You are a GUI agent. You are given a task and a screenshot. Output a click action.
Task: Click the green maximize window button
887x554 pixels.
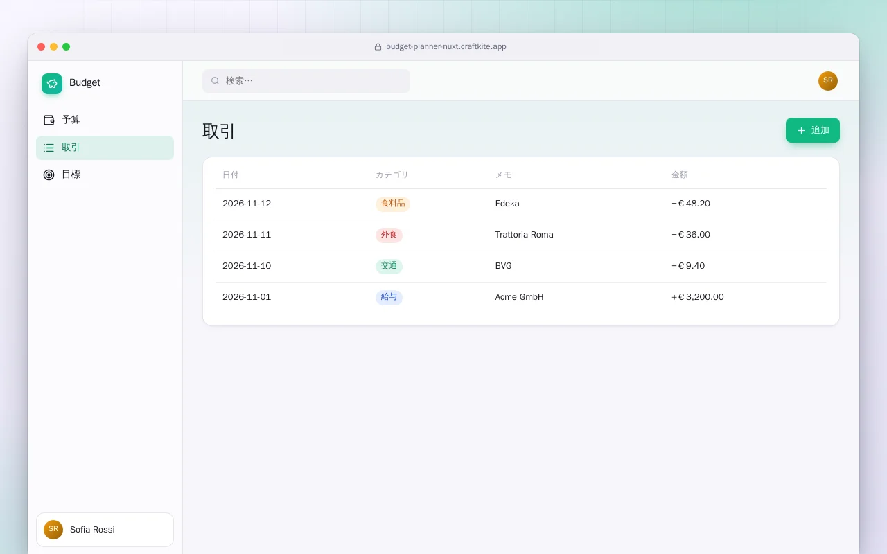click(x=66, y=47)
